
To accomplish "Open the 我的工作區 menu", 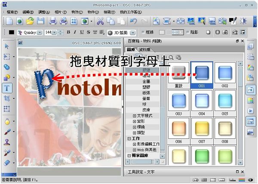I will pyautogui.click(x=131, y=12).
